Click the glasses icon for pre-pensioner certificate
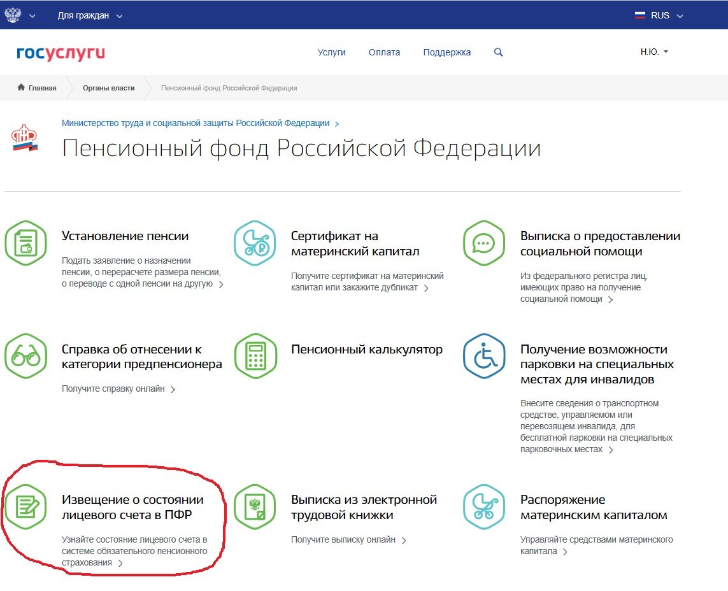The image size is (728, 591). tap(25, 355)
